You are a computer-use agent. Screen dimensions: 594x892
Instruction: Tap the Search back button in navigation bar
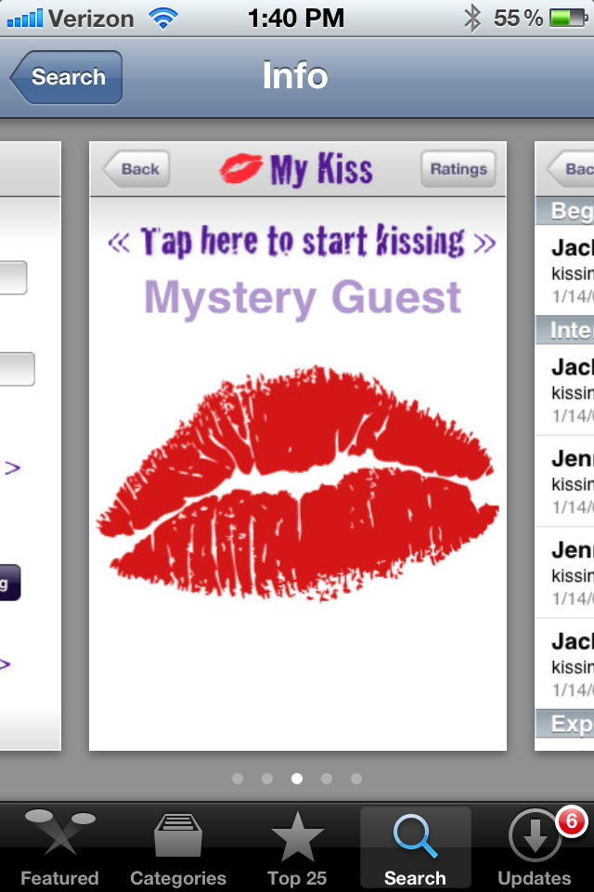point(66,77)
